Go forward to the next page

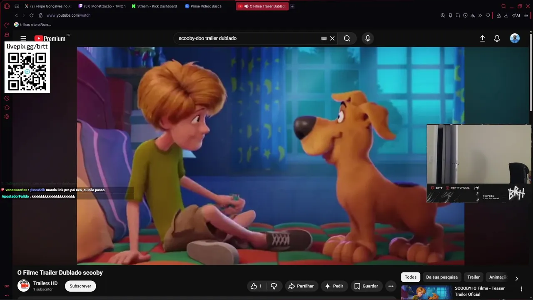coord(24,15)
